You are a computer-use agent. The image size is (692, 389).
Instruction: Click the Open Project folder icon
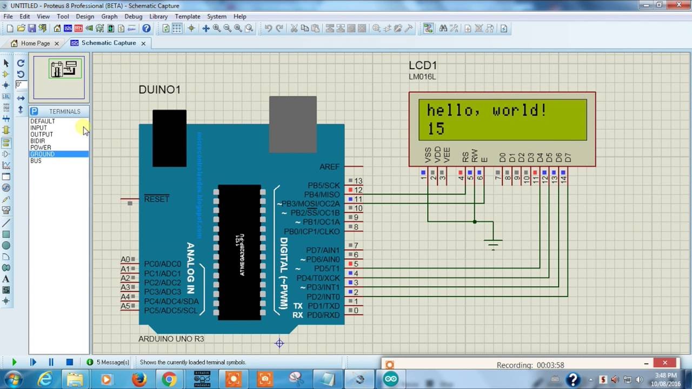click(x=21, y=29)
